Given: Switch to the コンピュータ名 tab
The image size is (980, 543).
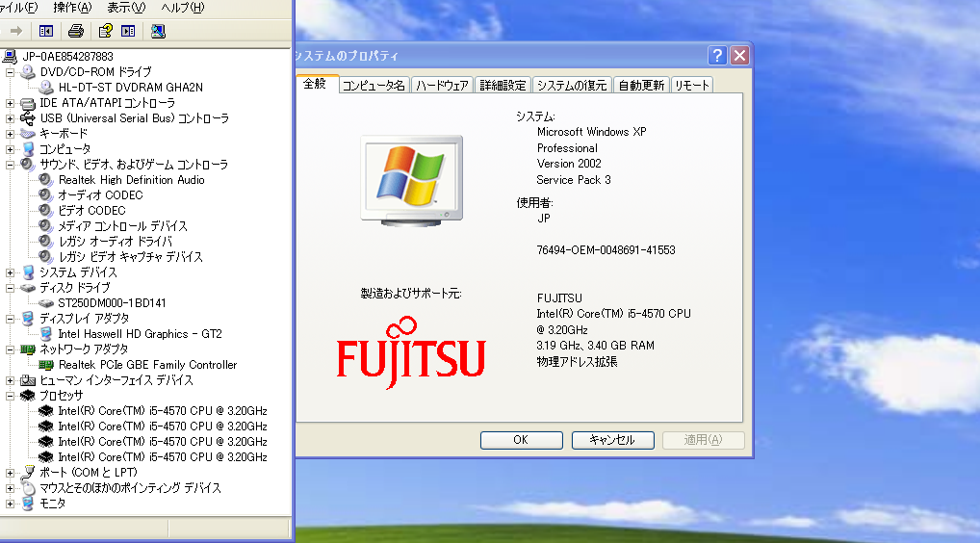Looking at the screenshot, I should coord(374,85).
